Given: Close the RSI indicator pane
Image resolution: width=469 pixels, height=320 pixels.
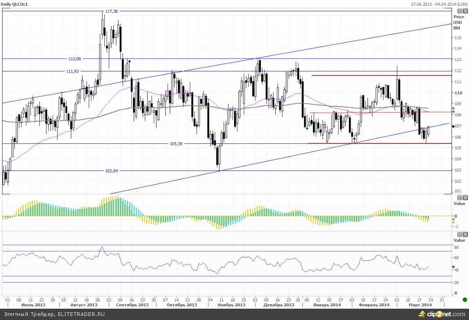Looking at the screenshot, I should click(465, 234).
